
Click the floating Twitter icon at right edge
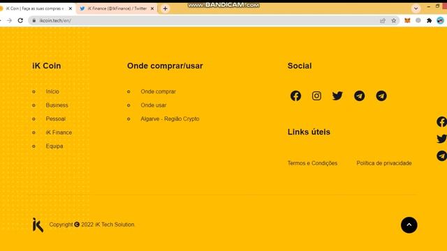click(x=441, y=139)
